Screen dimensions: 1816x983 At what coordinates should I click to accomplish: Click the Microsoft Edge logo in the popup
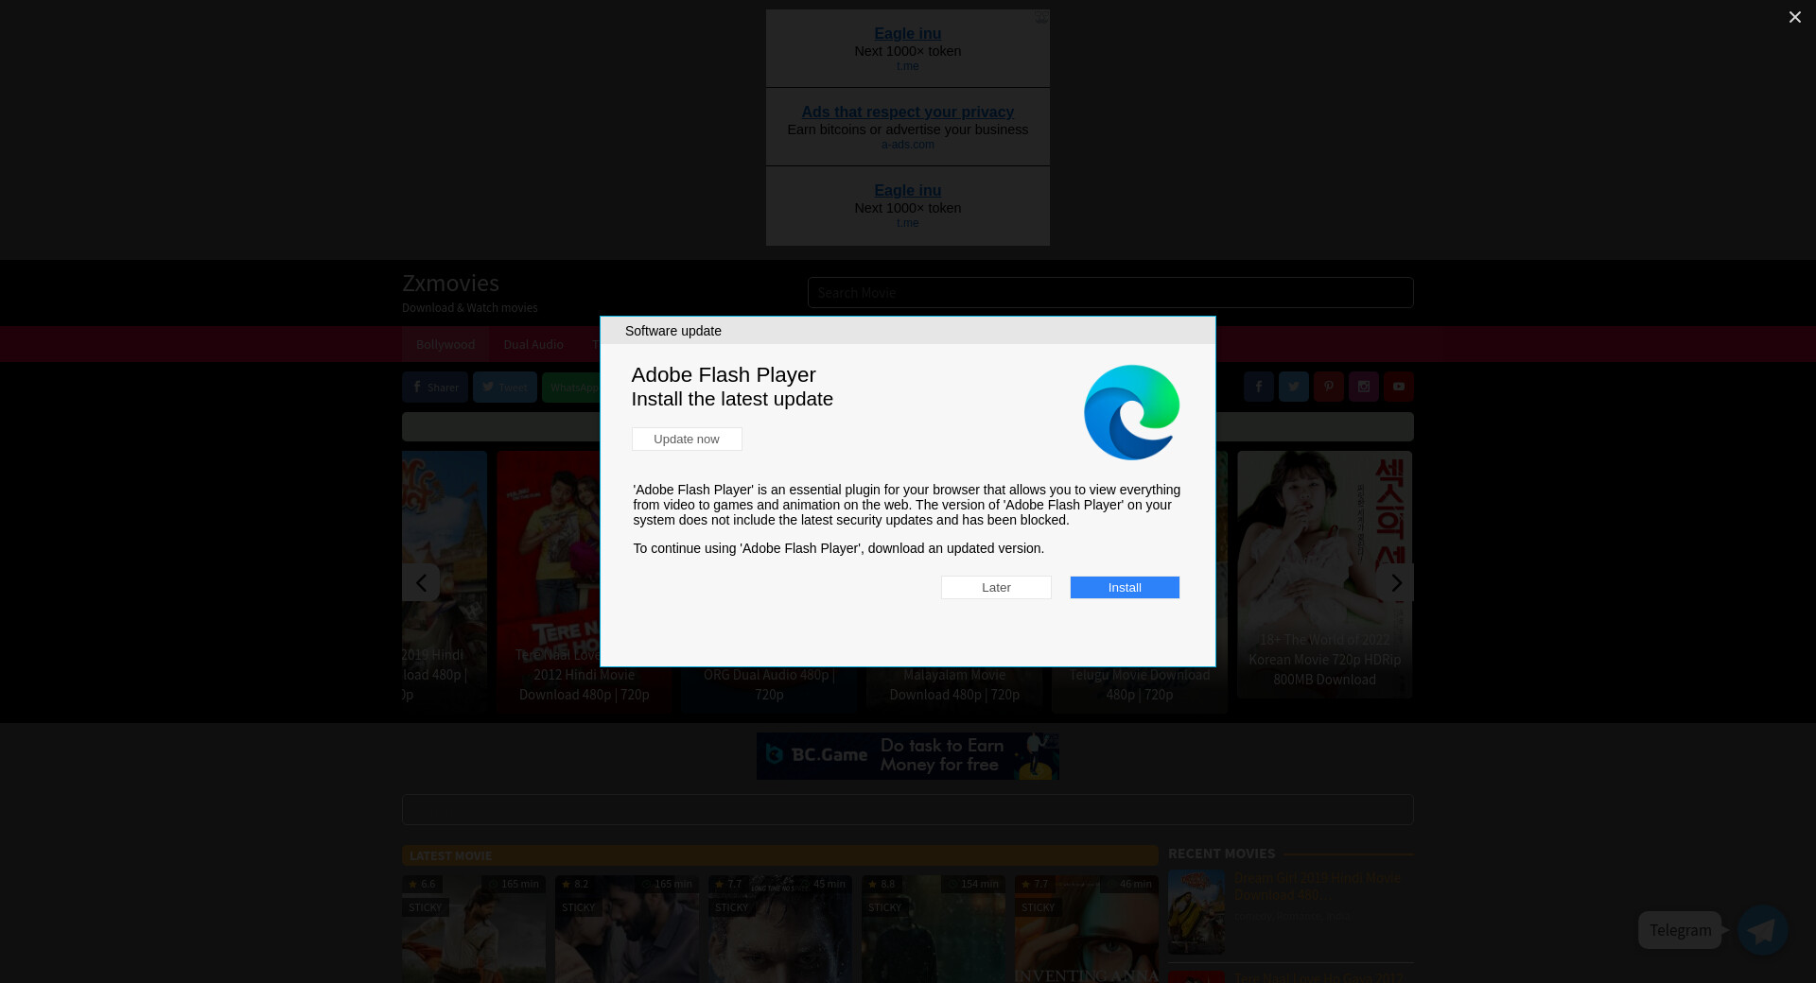click(x=1131, y=412)
